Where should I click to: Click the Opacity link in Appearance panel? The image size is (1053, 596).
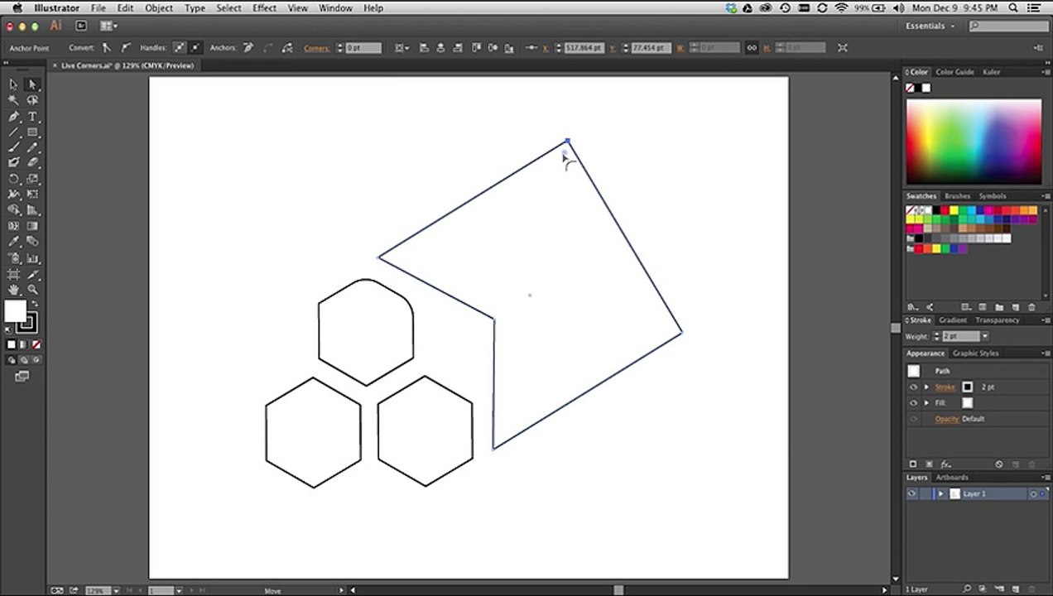point(947,419)
